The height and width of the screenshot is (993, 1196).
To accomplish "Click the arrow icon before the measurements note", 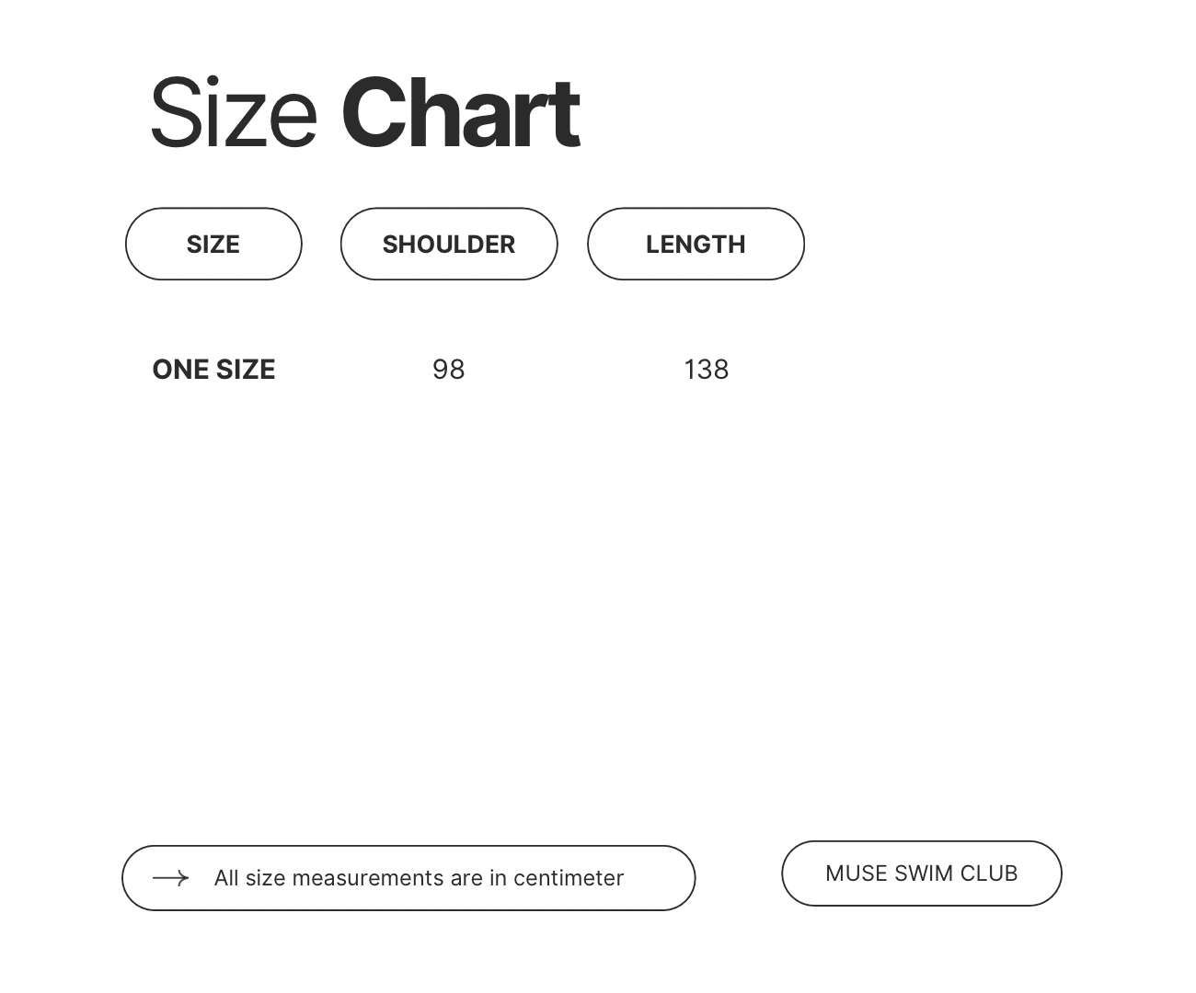I will pos(171,878).
